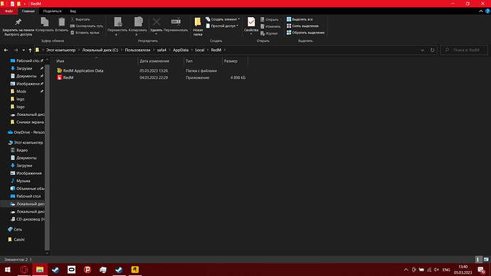This screenshot has height=276, width=491.
Task: Sort by the Имя column header
Action: (x=96, y=61)
